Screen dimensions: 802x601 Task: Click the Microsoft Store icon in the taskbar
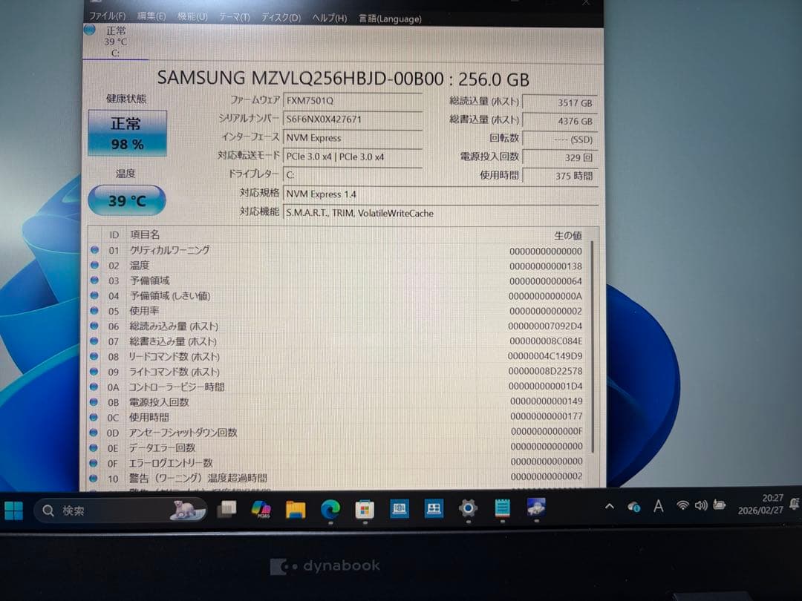tap(364, 509)
